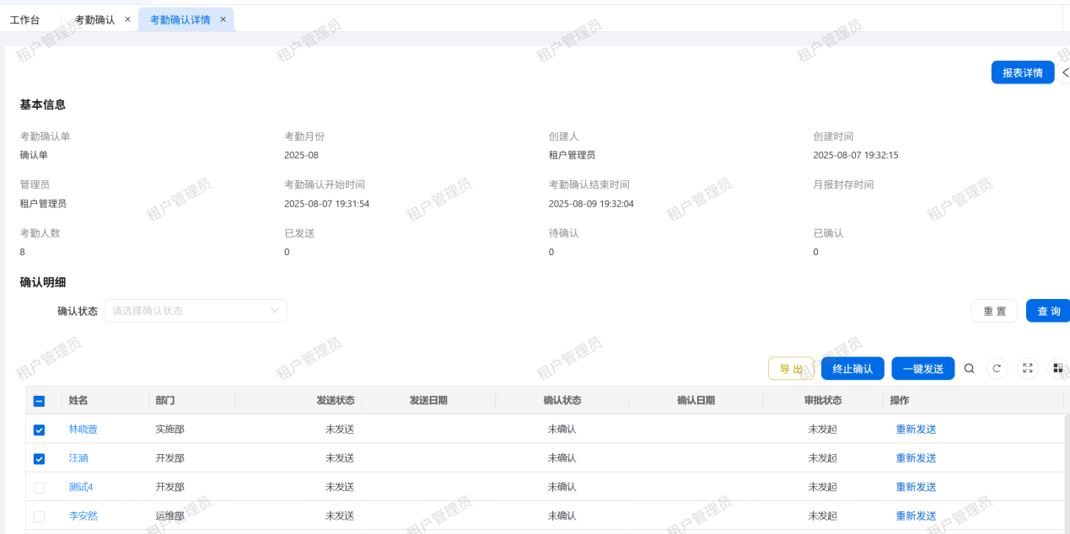Click the 报表详情 button
The width and height of the screenshot is (1070, 534).
(x=1022, y=73)
